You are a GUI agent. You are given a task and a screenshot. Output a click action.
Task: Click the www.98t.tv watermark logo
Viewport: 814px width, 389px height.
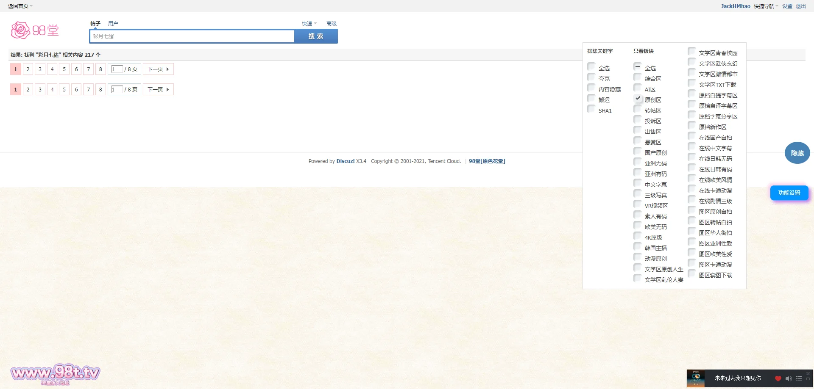[x=55, y=374]
